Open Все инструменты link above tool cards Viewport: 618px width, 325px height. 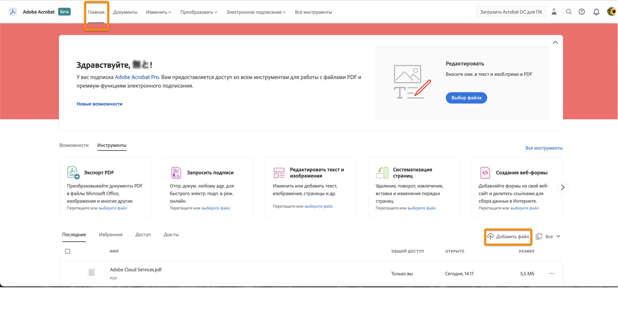(544, 148)
